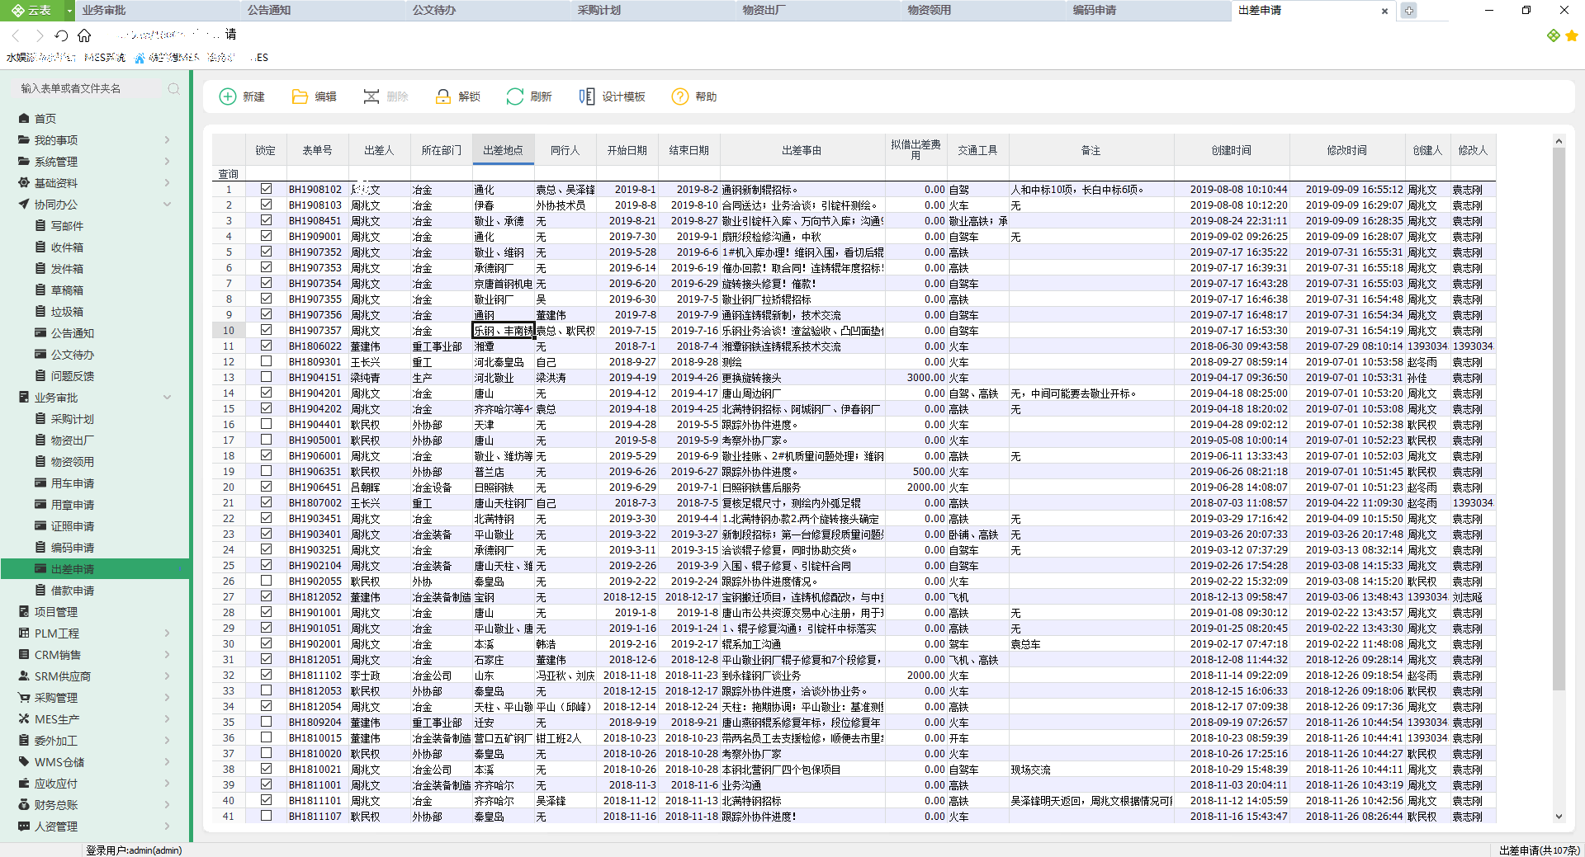The image size is (1585, 857).
Task: Go to home via house icon
Action: pos(84,35)
